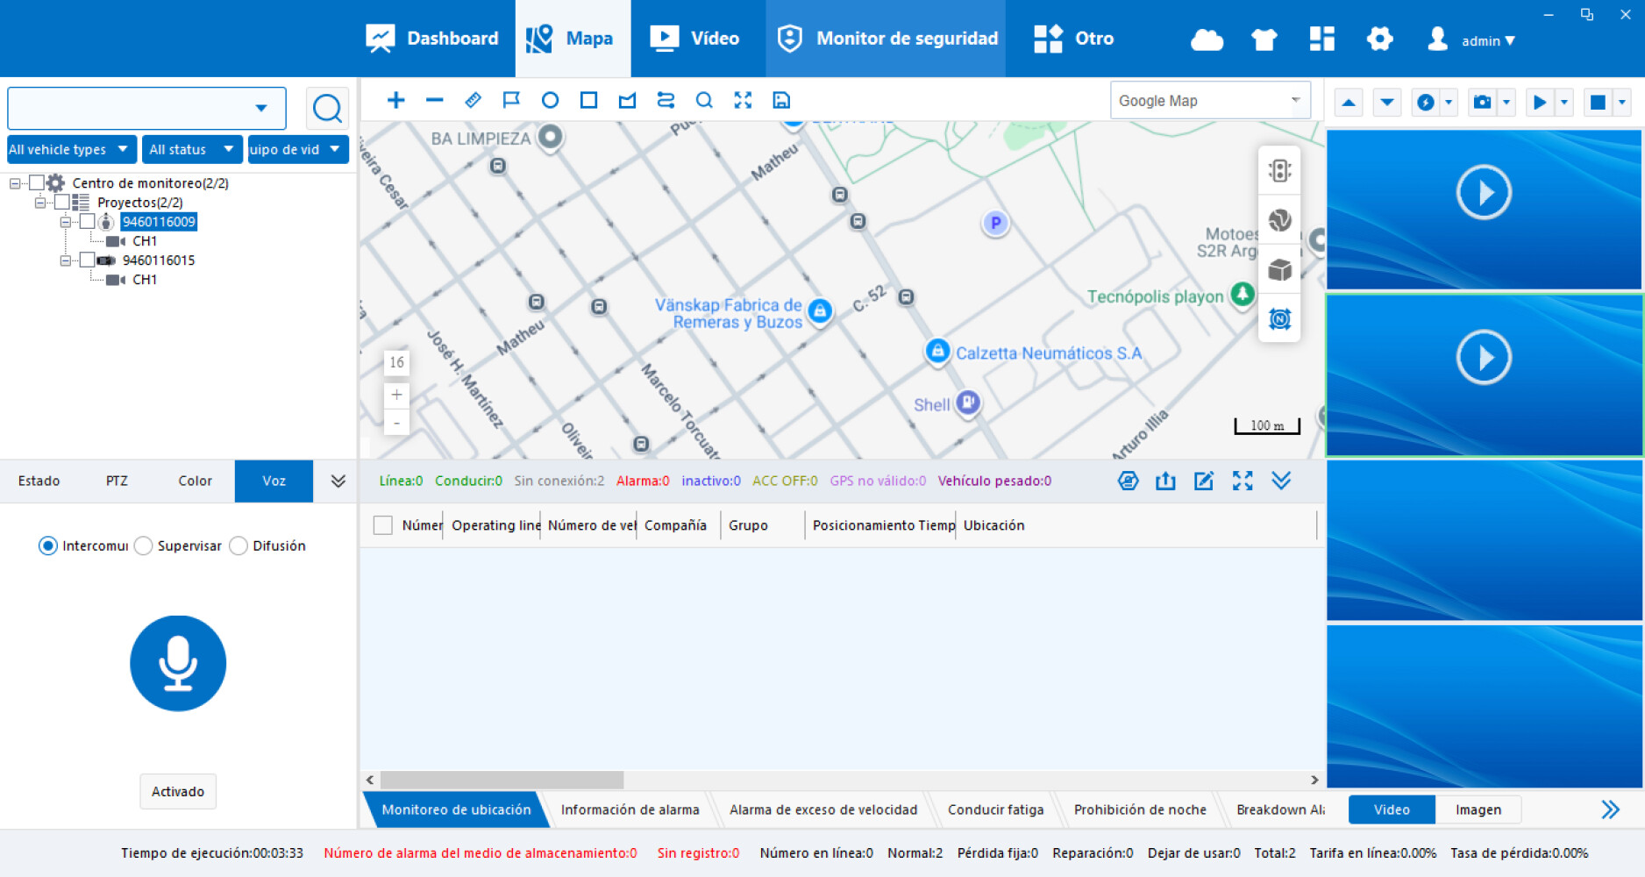Switch to the Vídeo top menu

pos(696,39)
